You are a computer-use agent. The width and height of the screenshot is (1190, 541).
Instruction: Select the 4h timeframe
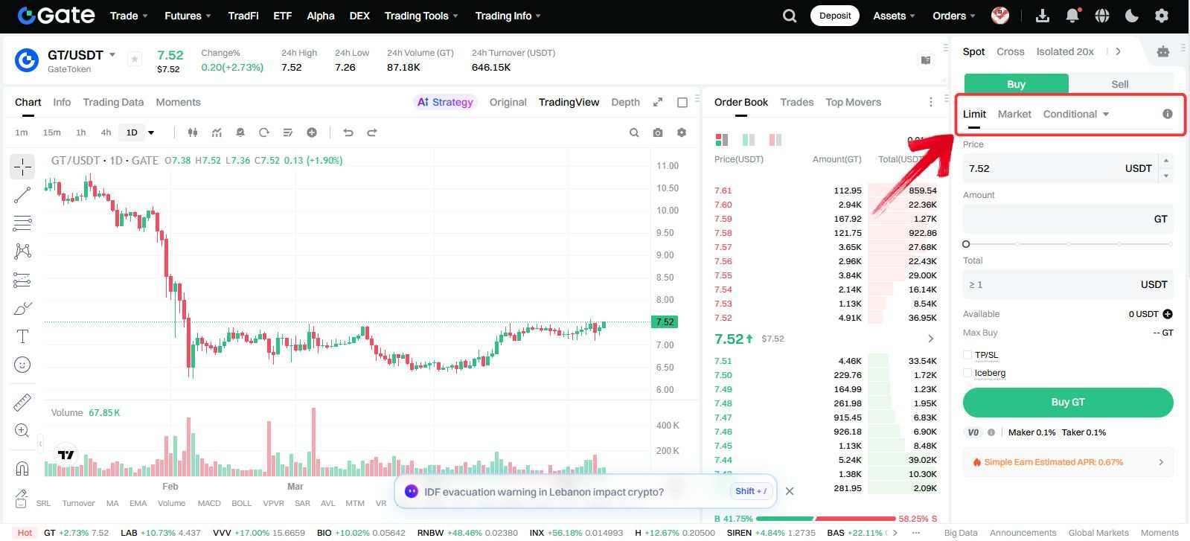[x=106, y=132]
